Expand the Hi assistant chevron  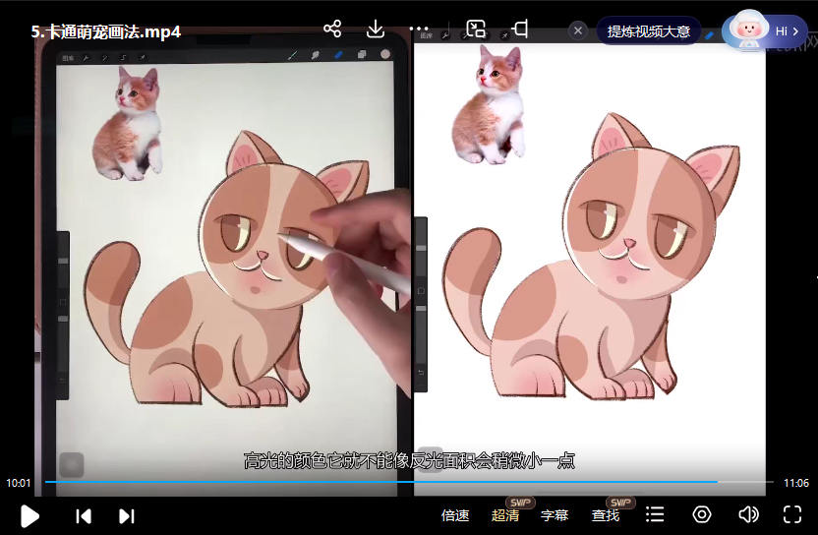[x=795, y=31]
